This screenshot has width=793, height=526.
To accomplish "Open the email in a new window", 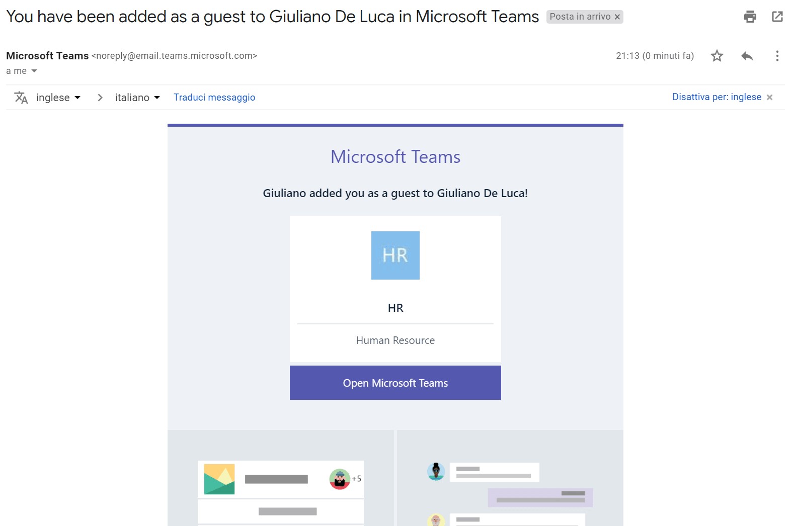I will click(x=777, y=17).
